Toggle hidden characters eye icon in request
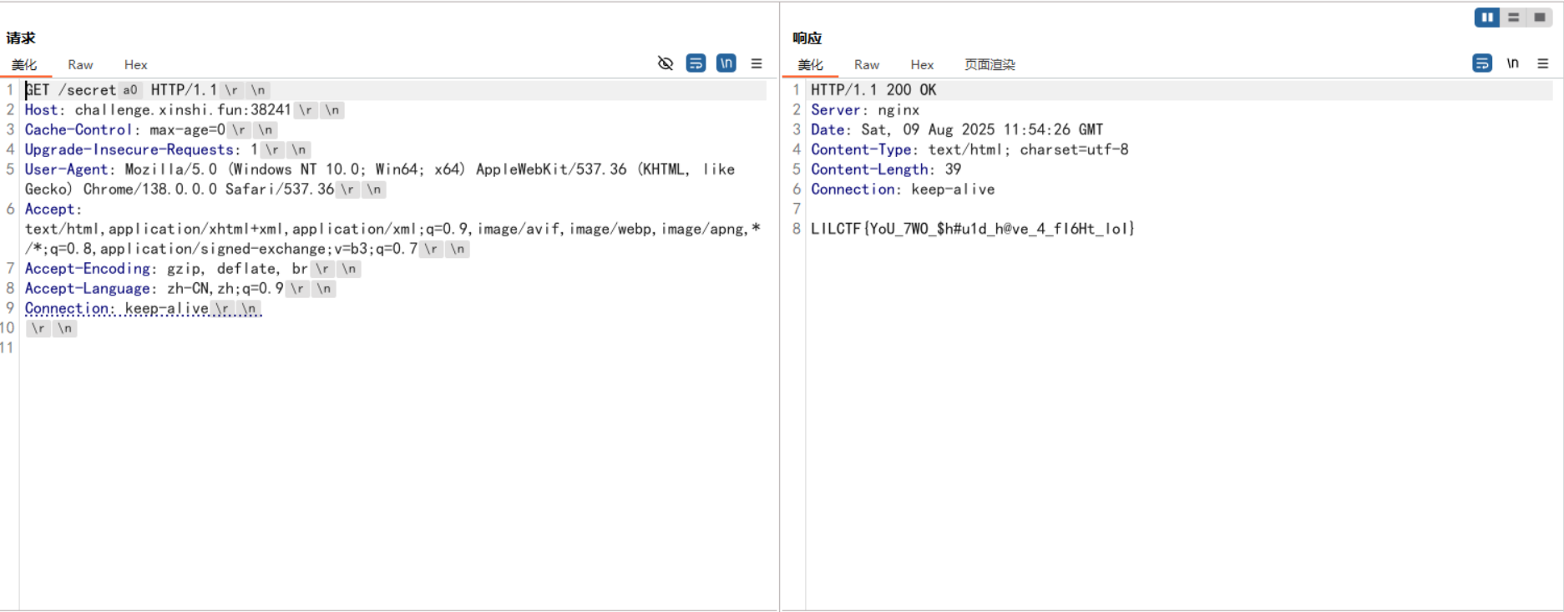This screenshot has height=612, width=1564. (x=665, y=63)
